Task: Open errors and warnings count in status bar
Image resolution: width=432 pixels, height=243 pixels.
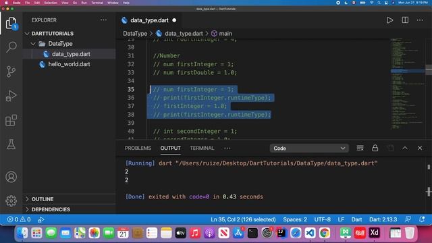Action: click(19, 219)
